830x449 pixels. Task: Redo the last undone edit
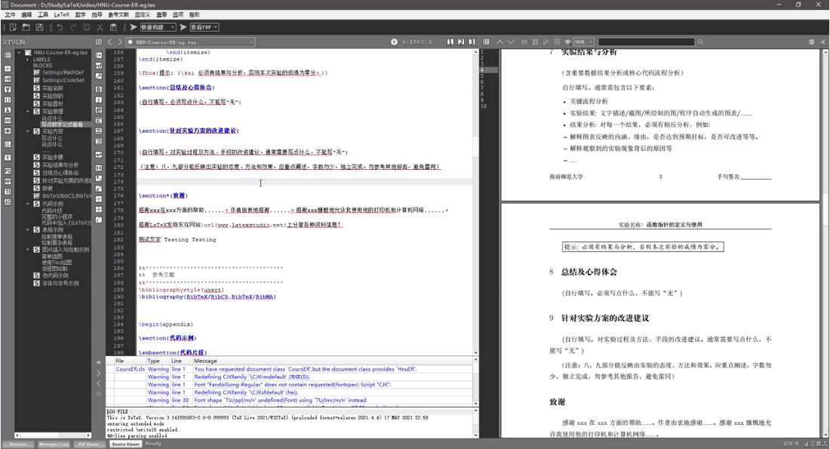coord(72,27)
